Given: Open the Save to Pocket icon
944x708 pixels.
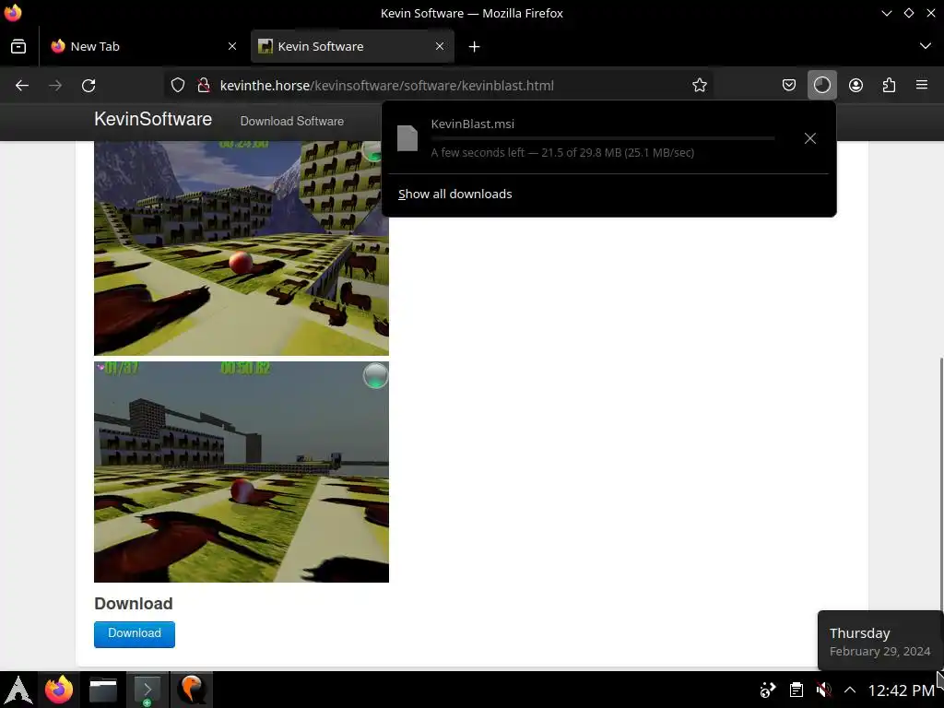Looking at the screenshot, I should (x=789, y=86).
